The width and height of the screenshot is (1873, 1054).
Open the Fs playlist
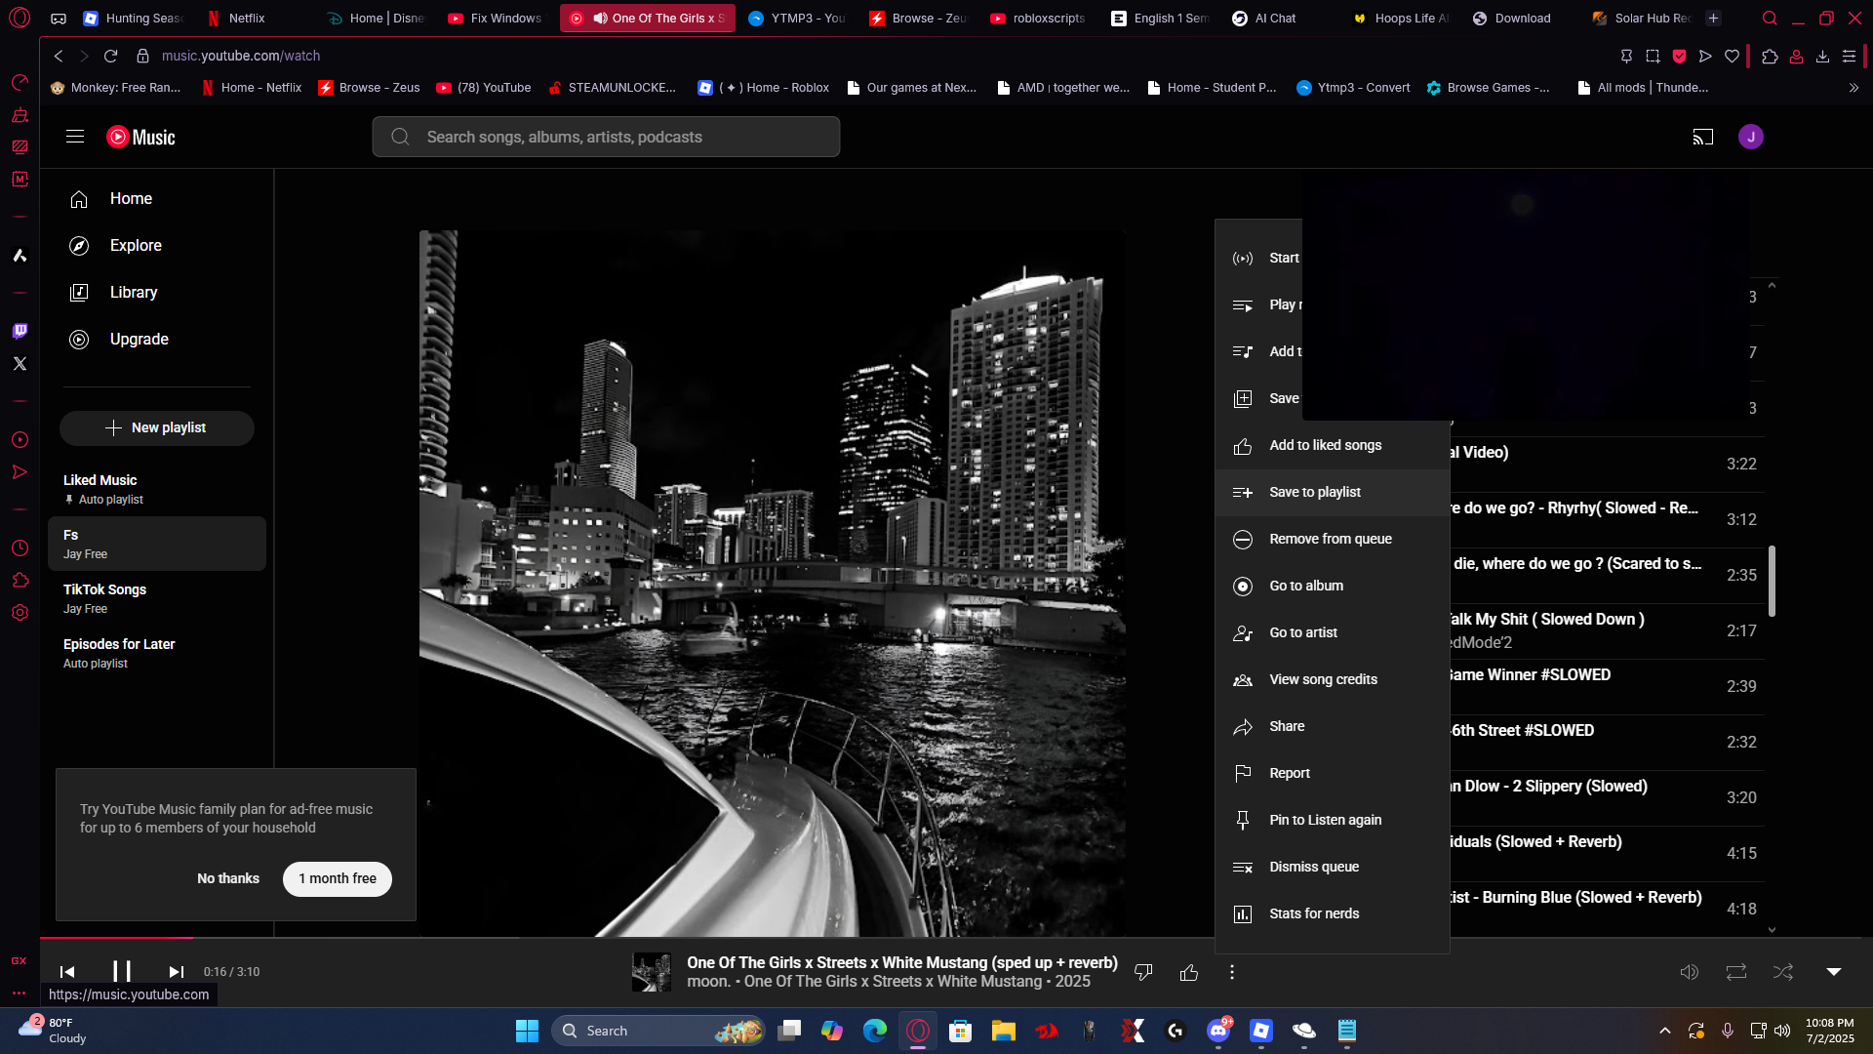[157, 544]
